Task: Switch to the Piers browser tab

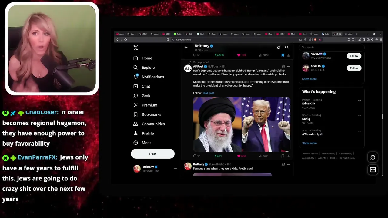Action: [303, 34]
